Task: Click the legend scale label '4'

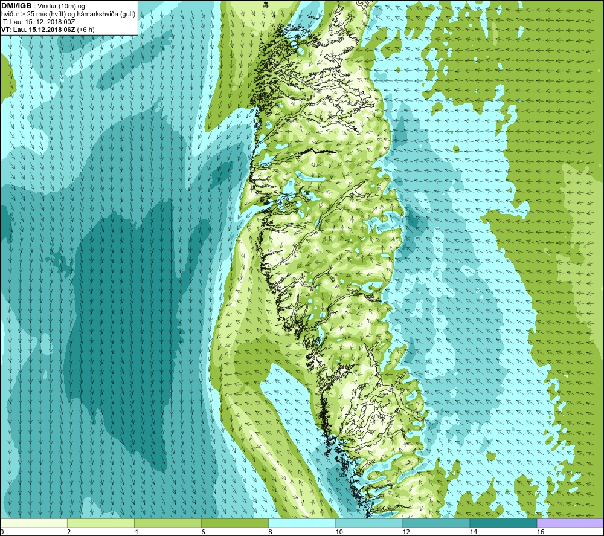Action: pyautogui.click(x=136, y=532)
